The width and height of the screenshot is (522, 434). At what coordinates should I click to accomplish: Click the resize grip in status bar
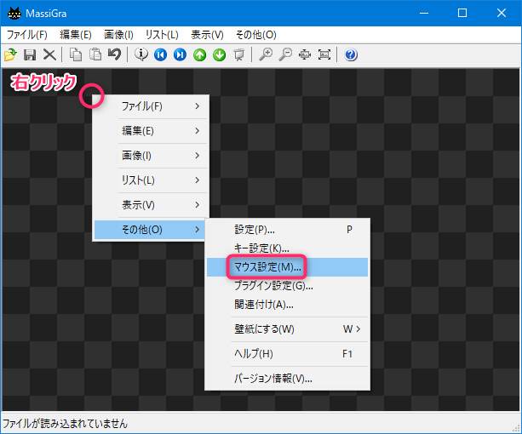pyautogui.click(x=516, y=428)
